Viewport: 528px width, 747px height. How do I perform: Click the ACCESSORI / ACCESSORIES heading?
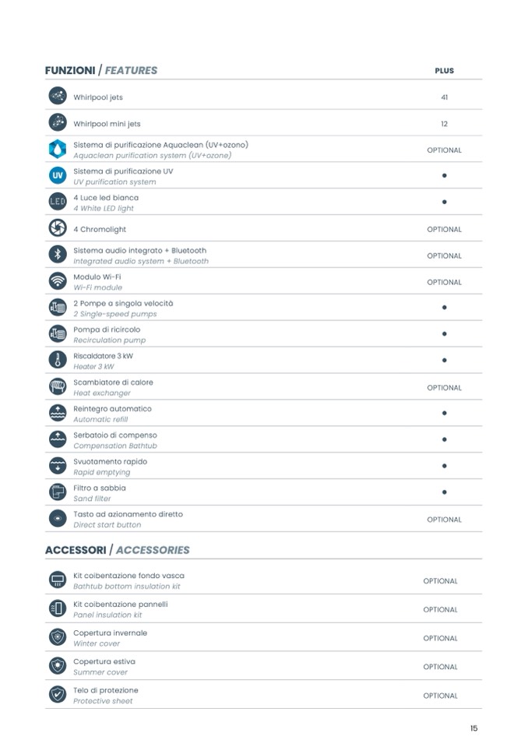117,550
